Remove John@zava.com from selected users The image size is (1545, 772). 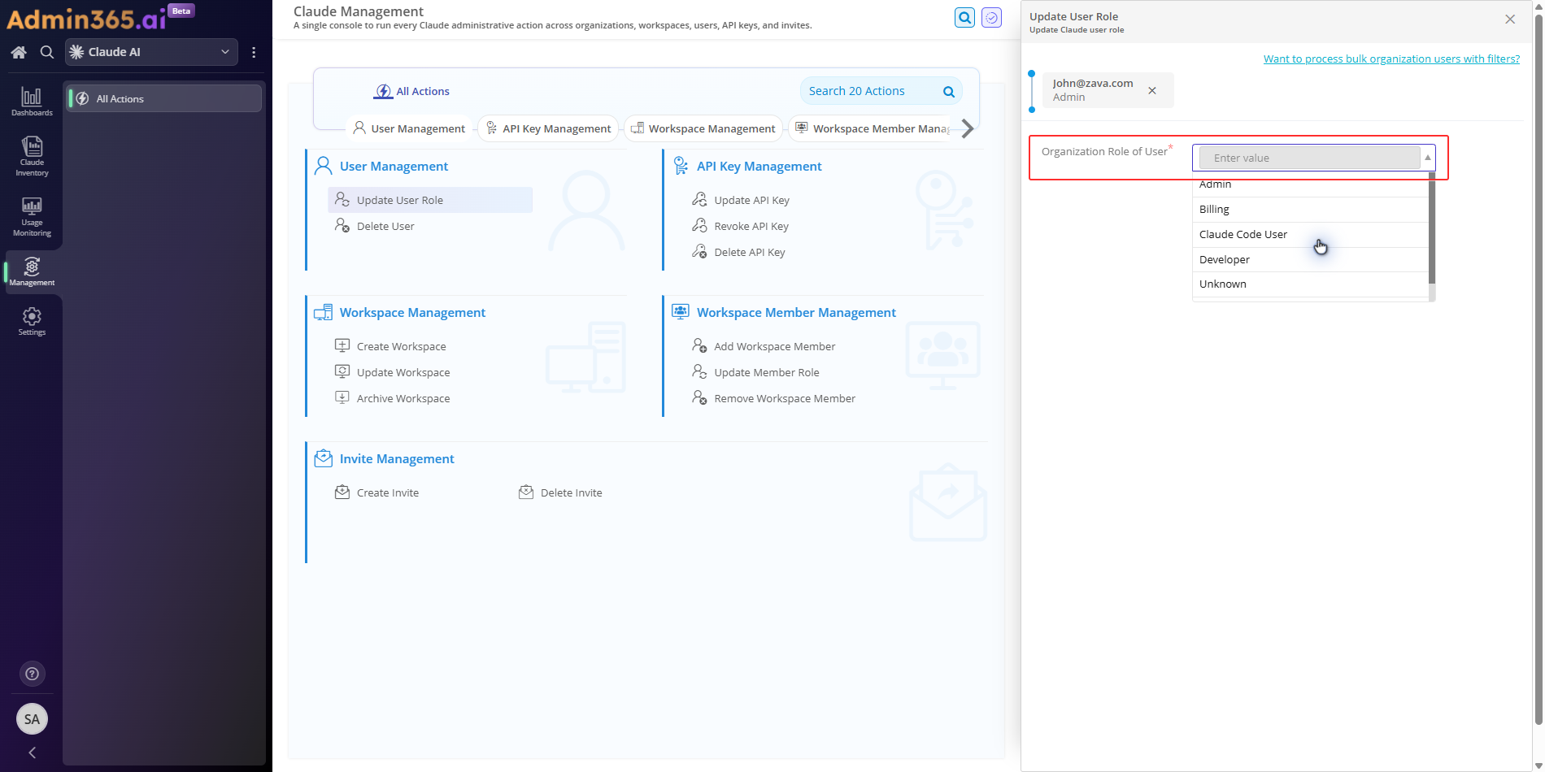pos(1152,90)
